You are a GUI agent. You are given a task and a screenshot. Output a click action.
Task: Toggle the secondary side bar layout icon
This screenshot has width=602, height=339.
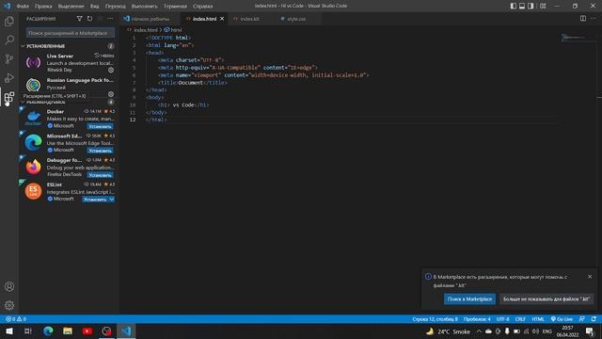tap(531, 6)
